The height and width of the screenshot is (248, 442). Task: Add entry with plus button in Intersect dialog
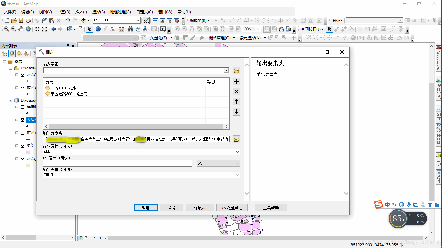tap(237, 81)
